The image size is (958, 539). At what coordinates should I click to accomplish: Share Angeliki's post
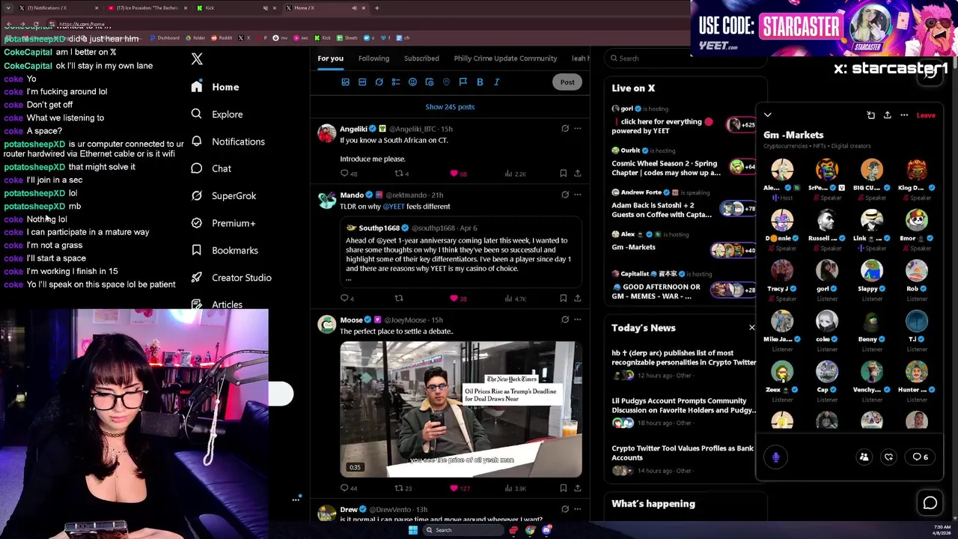tap(578, 174)
